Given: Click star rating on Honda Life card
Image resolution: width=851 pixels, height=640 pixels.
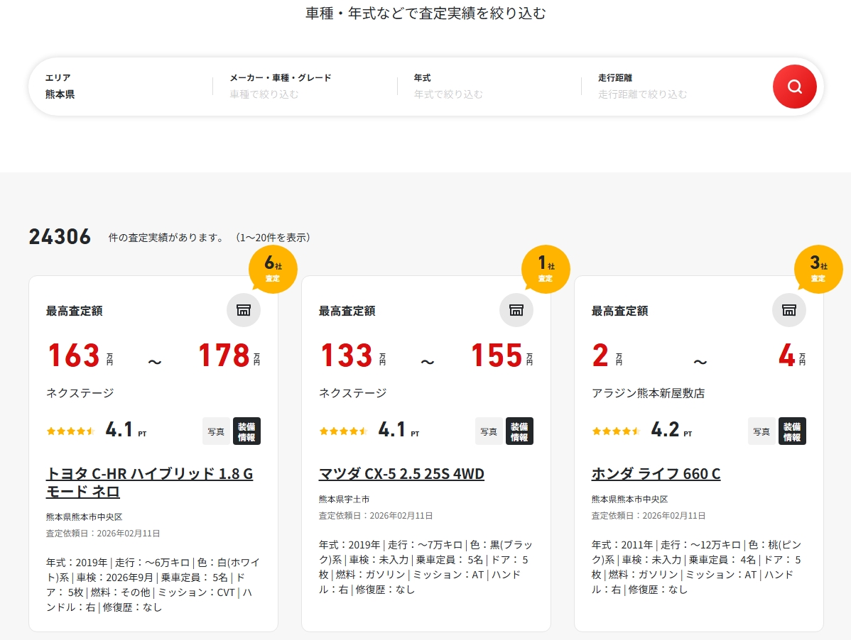Looking at the screenshot, I should point(616,431).
